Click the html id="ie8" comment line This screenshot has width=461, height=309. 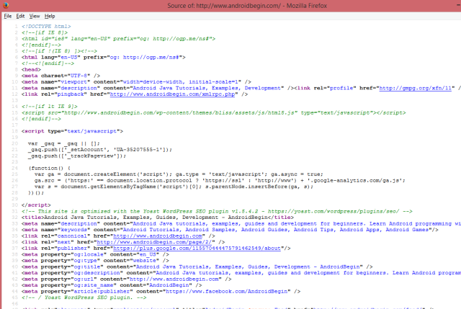tap(118, 38)
